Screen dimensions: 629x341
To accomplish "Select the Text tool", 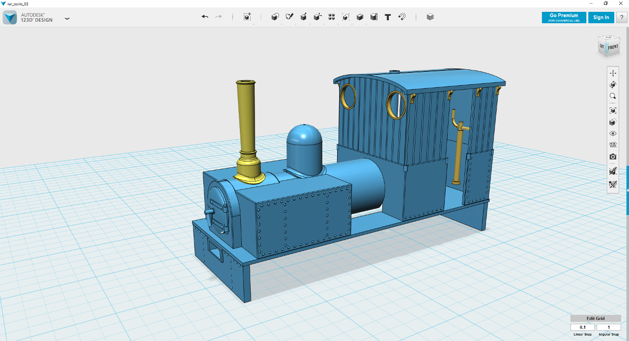I will 388,17.
